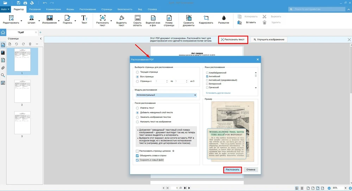Select the Текст tool in ribbon

coord(84,19)
